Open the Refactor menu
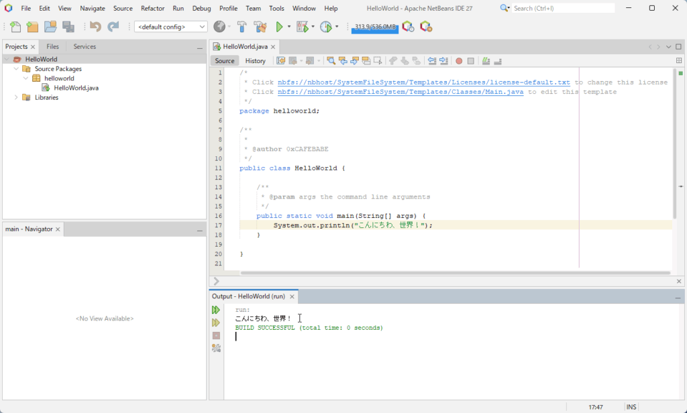Screen dimensions: 687x413 coord(152,8)
